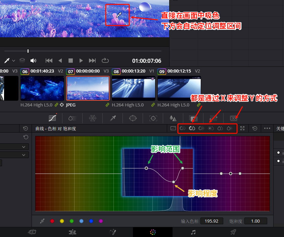Select clip 09 thumbnail
The image size is (284, 237).
[x=179, y=88]
